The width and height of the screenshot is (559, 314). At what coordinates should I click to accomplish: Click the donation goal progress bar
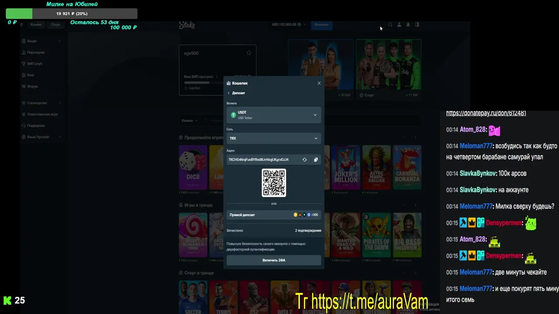pyautogui.click(x=72, y=14)
